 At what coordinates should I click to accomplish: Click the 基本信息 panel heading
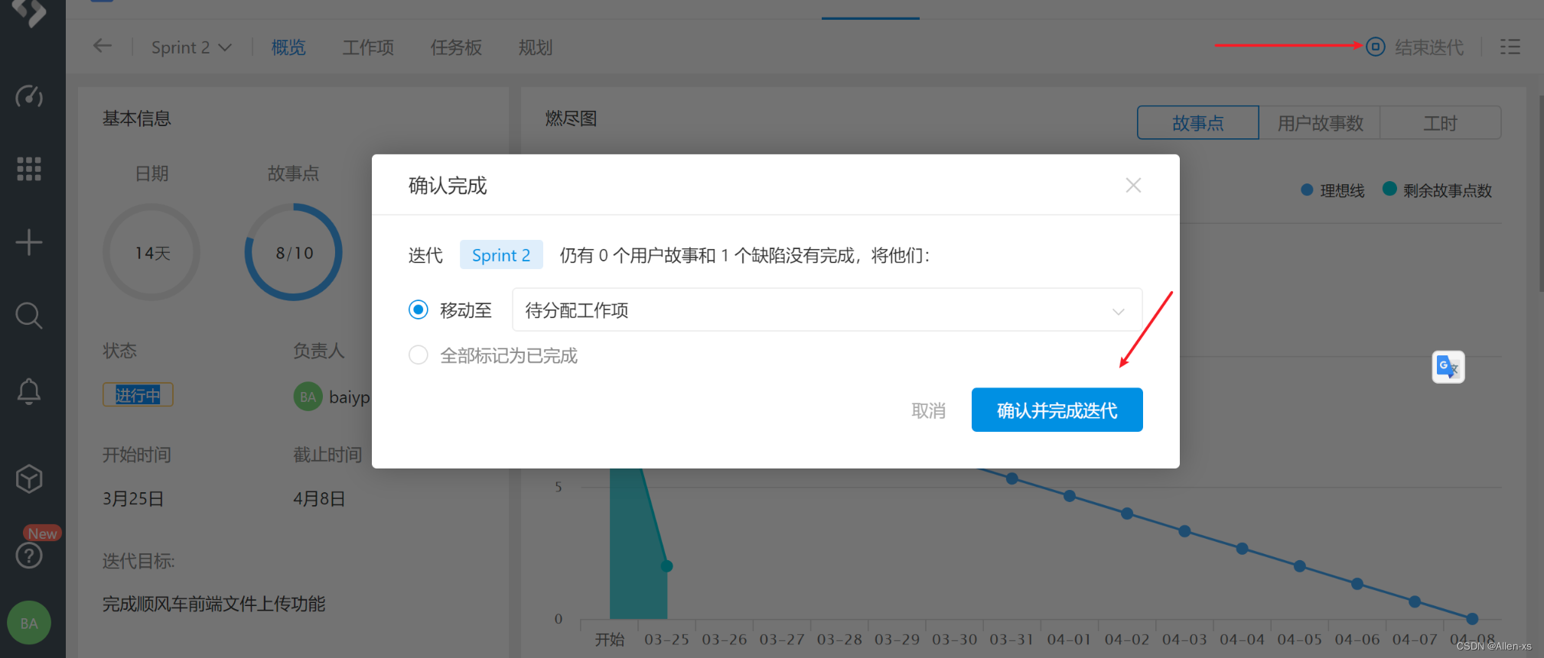click(x=137, y=118)
